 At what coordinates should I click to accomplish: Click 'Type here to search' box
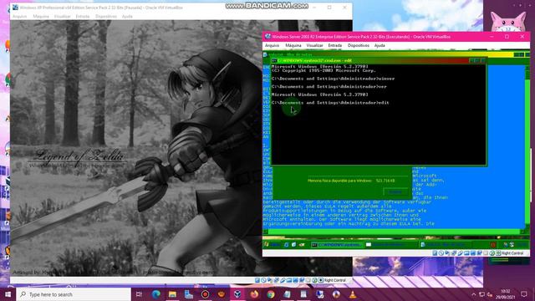[x=74, y=294]
